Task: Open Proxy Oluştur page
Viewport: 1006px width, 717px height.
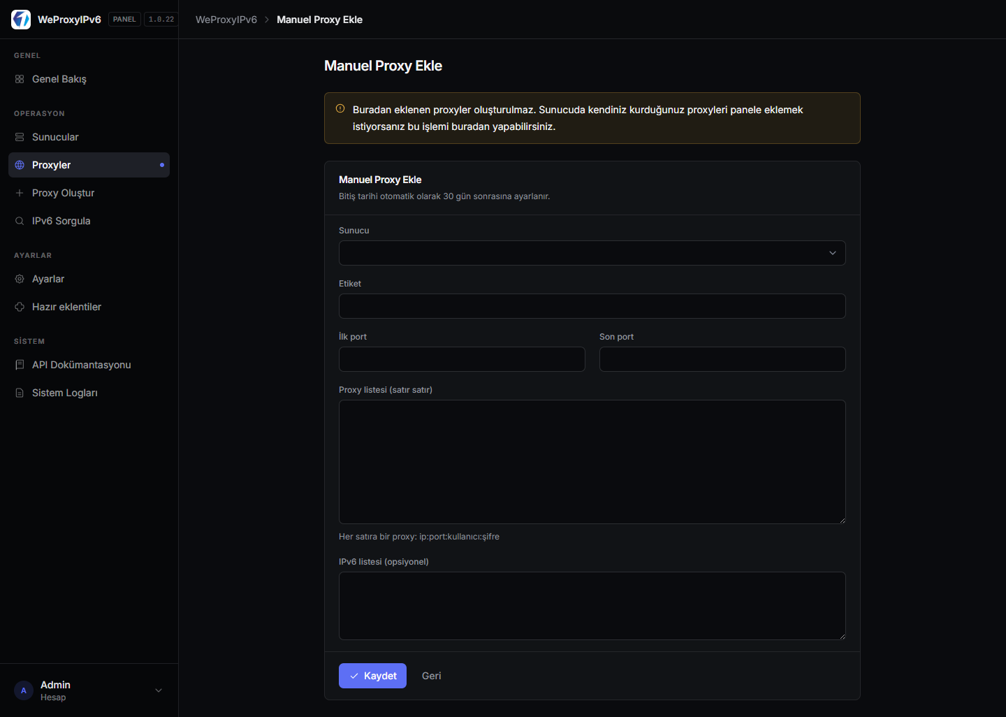Action: point(89,193)
